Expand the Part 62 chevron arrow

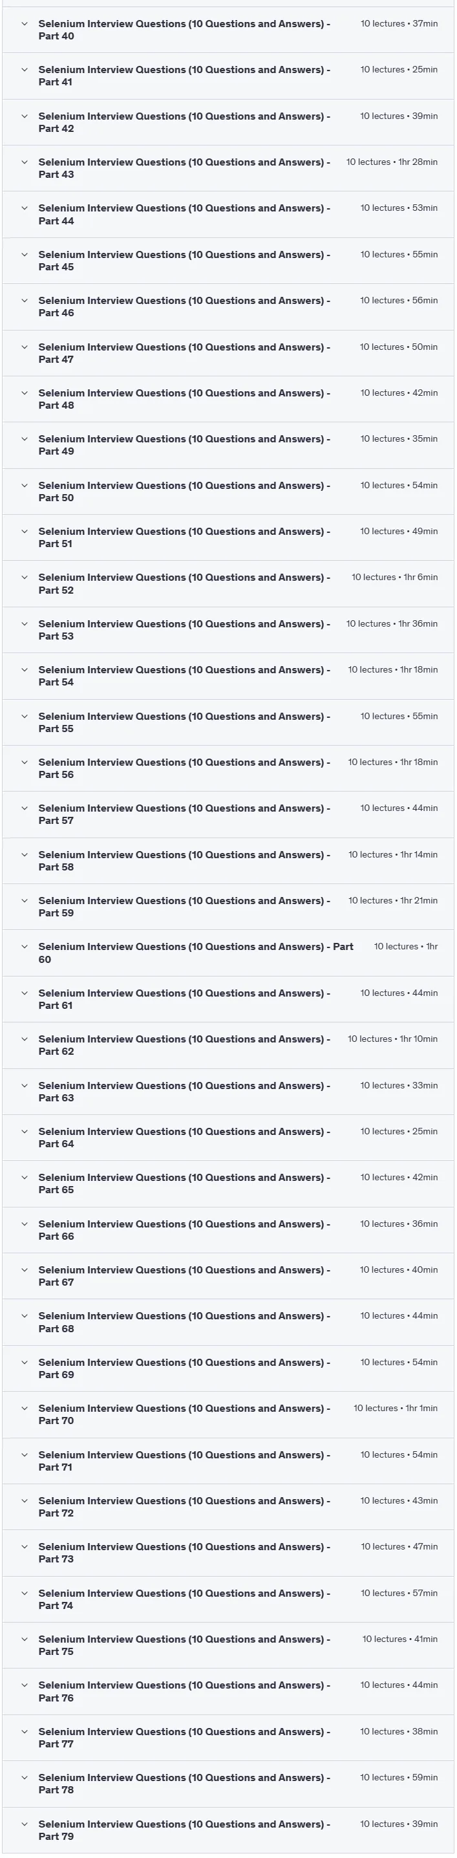tap(24, 1039)
